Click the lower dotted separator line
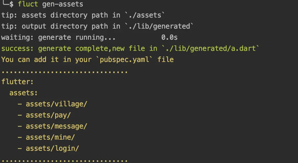The image size is (298, 163). point(65,161)
